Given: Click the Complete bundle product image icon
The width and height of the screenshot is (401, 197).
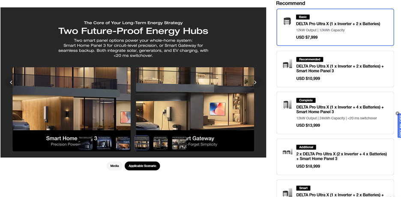Looking at the screenshot, I should click(x=287, y=105).
